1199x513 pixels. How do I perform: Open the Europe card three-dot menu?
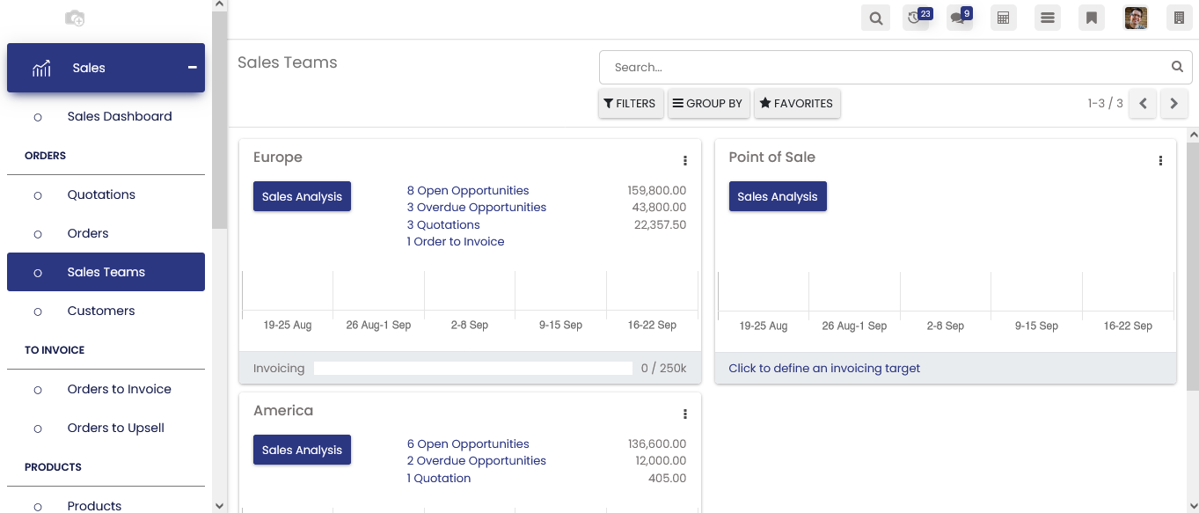(x=685, y=160)
